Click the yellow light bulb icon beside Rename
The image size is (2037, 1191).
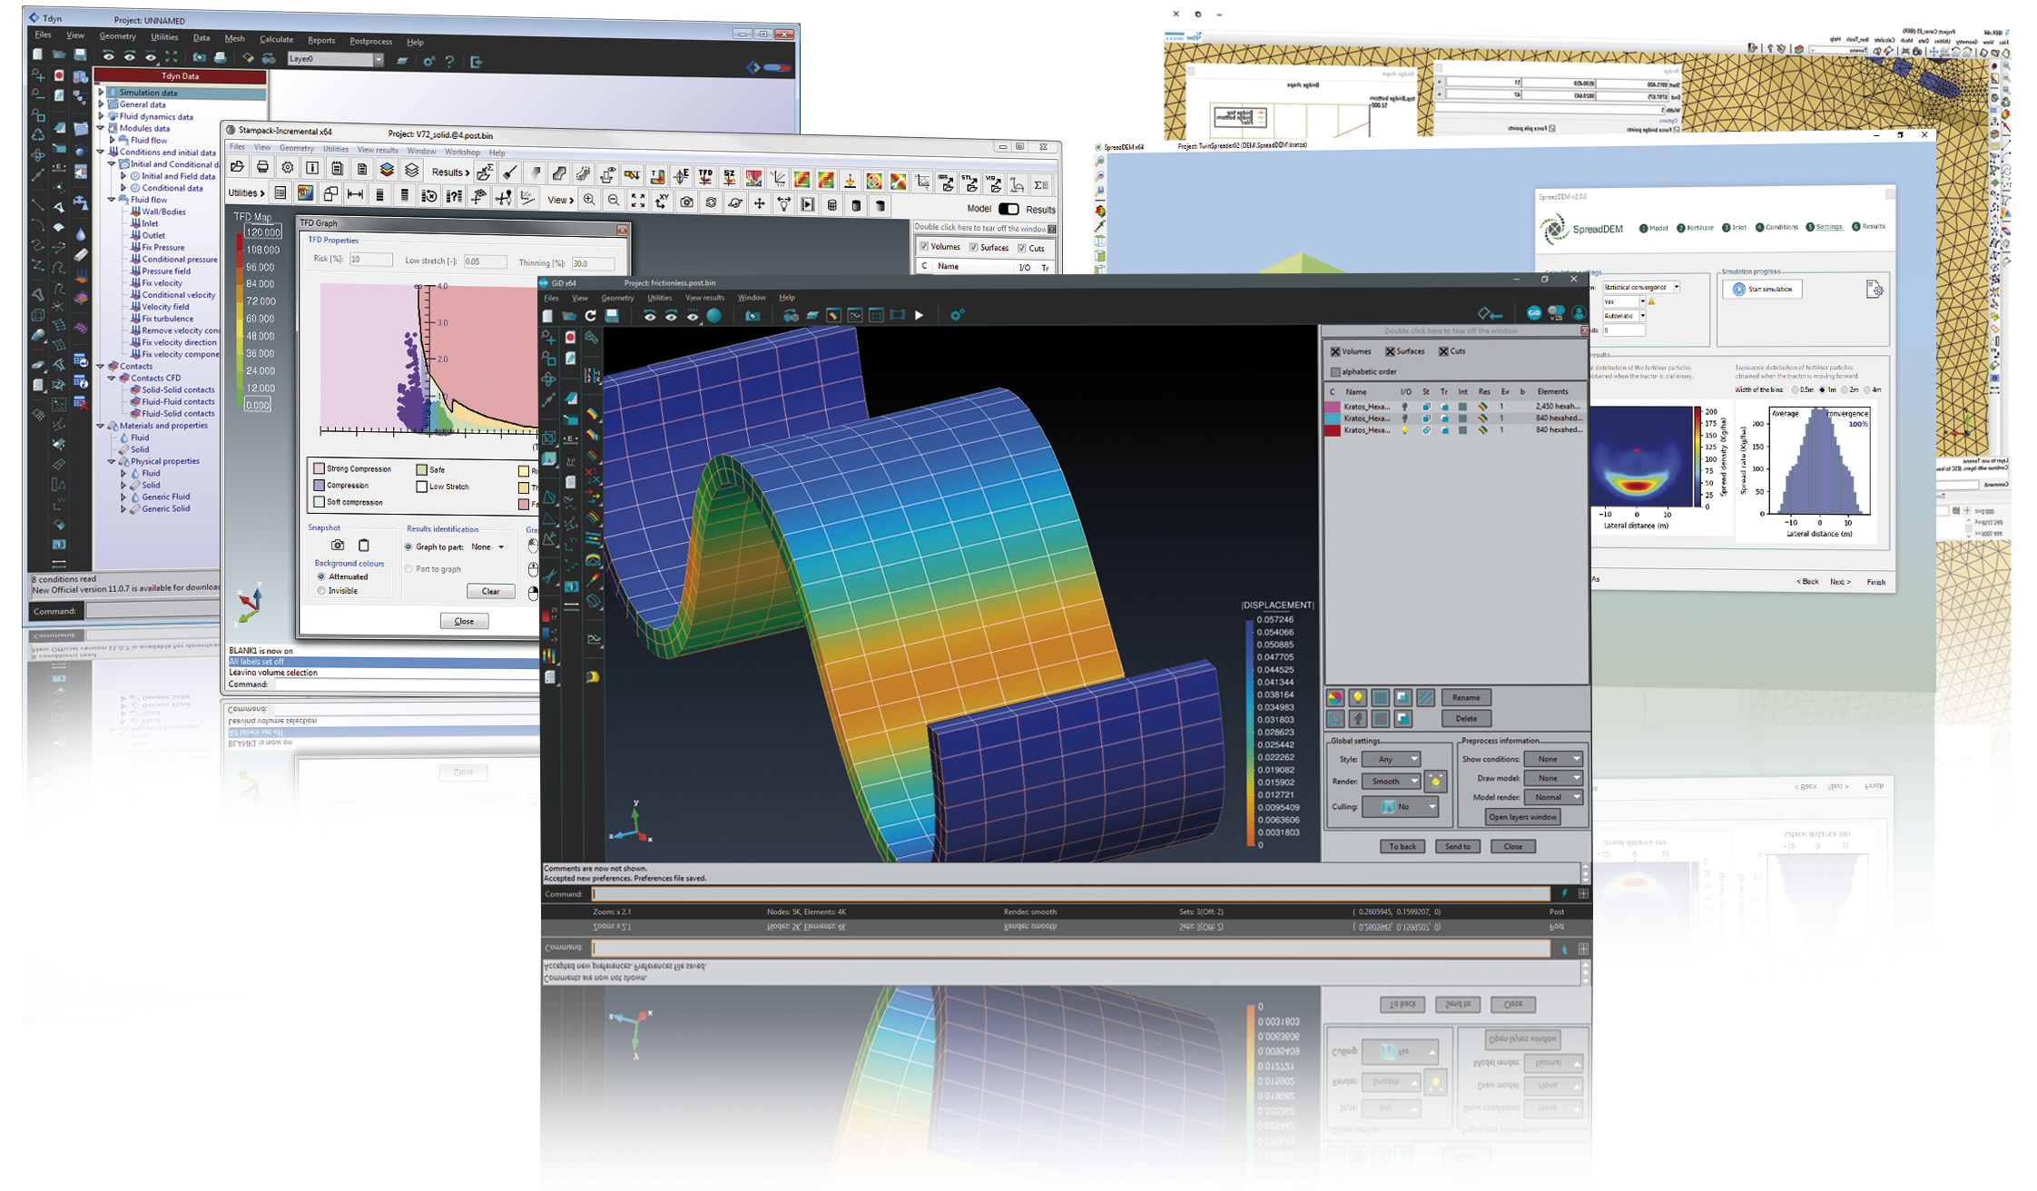tap(1358, 697)
